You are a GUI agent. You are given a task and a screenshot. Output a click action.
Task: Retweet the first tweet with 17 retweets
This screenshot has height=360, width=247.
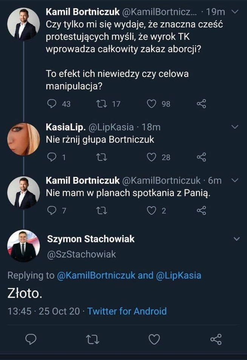tap(102, 104)
